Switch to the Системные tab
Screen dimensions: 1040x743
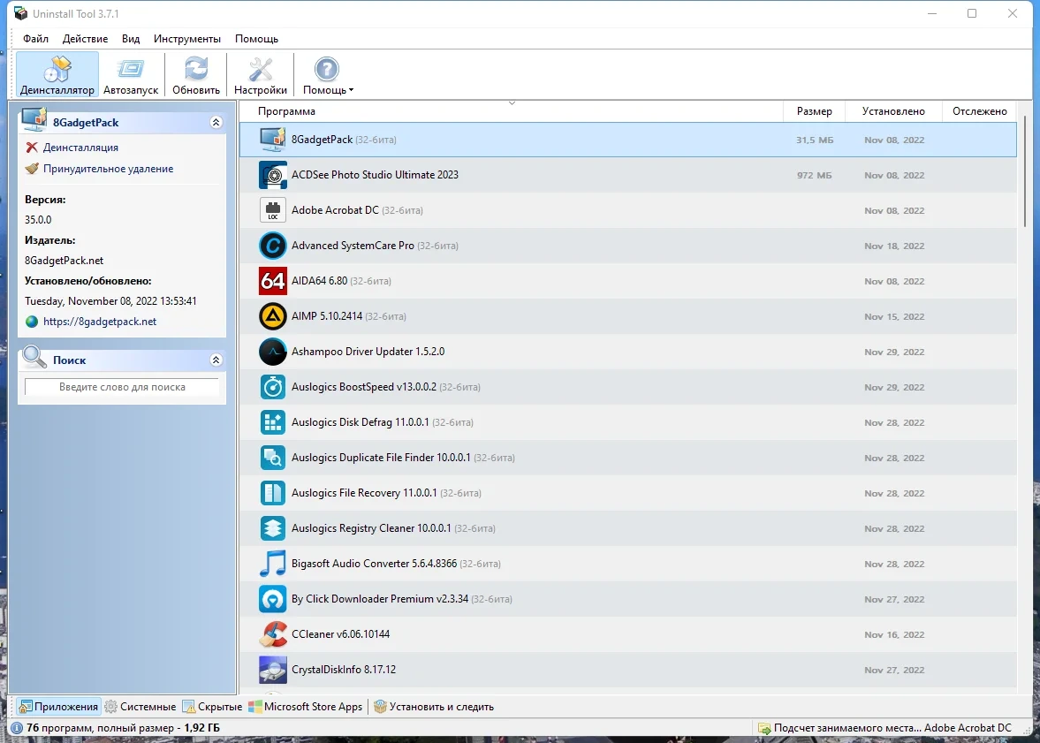(x=140, y=707)
